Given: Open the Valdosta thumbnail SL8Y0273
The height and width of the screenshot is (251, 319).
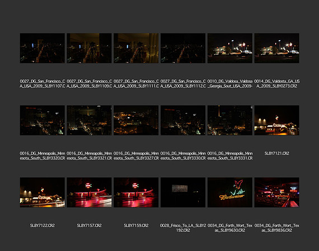Looking at the screenshot, I should (276, 48).
